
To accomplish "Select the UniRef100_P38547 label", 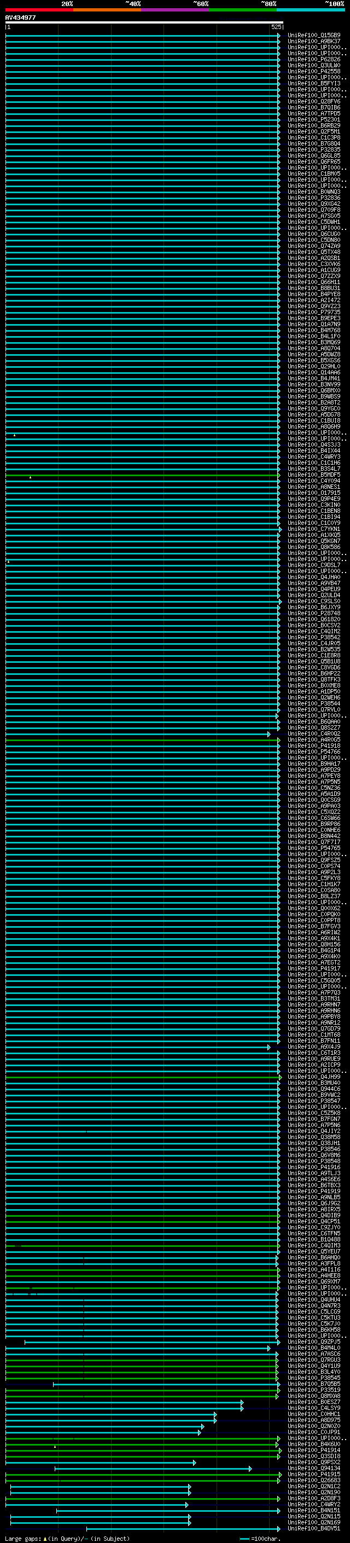I will [314, 1101].
